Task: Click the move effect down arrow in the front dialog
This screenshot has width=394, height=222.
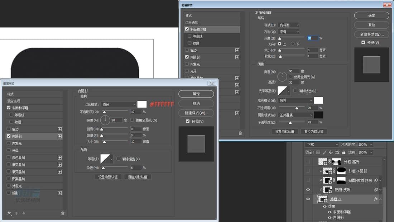Action: [24, 213]
